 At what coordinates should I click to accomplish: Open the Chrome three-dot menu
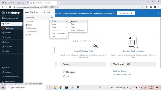159,7
